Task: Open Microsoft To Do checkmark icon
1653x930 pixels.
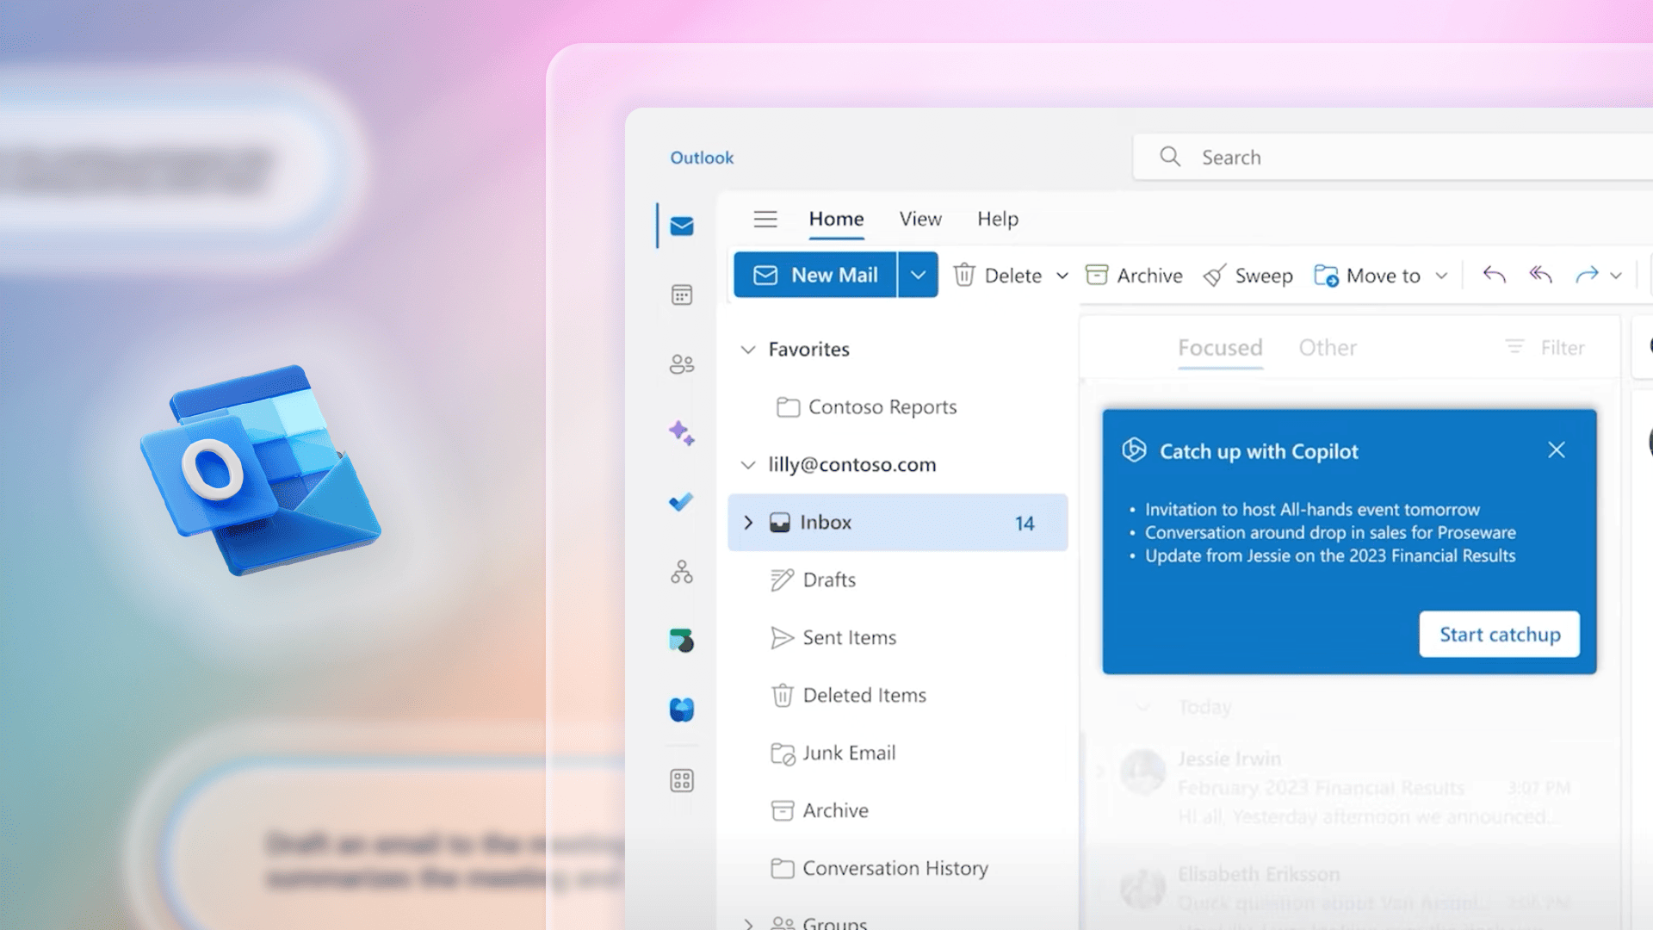Action: click(x=682, y=502)
